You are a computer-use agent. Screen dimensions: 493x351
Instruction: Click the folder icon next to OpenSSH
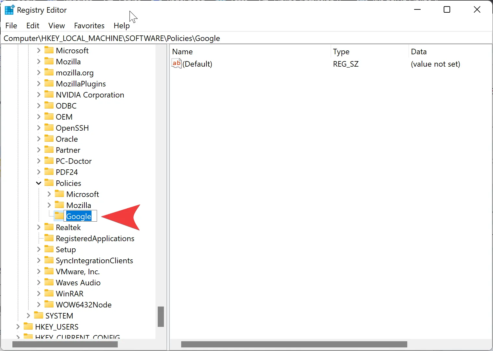(x=49, y=128)
